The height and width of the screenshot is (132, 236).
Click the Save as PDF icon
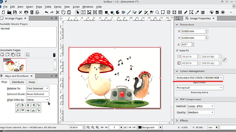(x=37, y=12)
